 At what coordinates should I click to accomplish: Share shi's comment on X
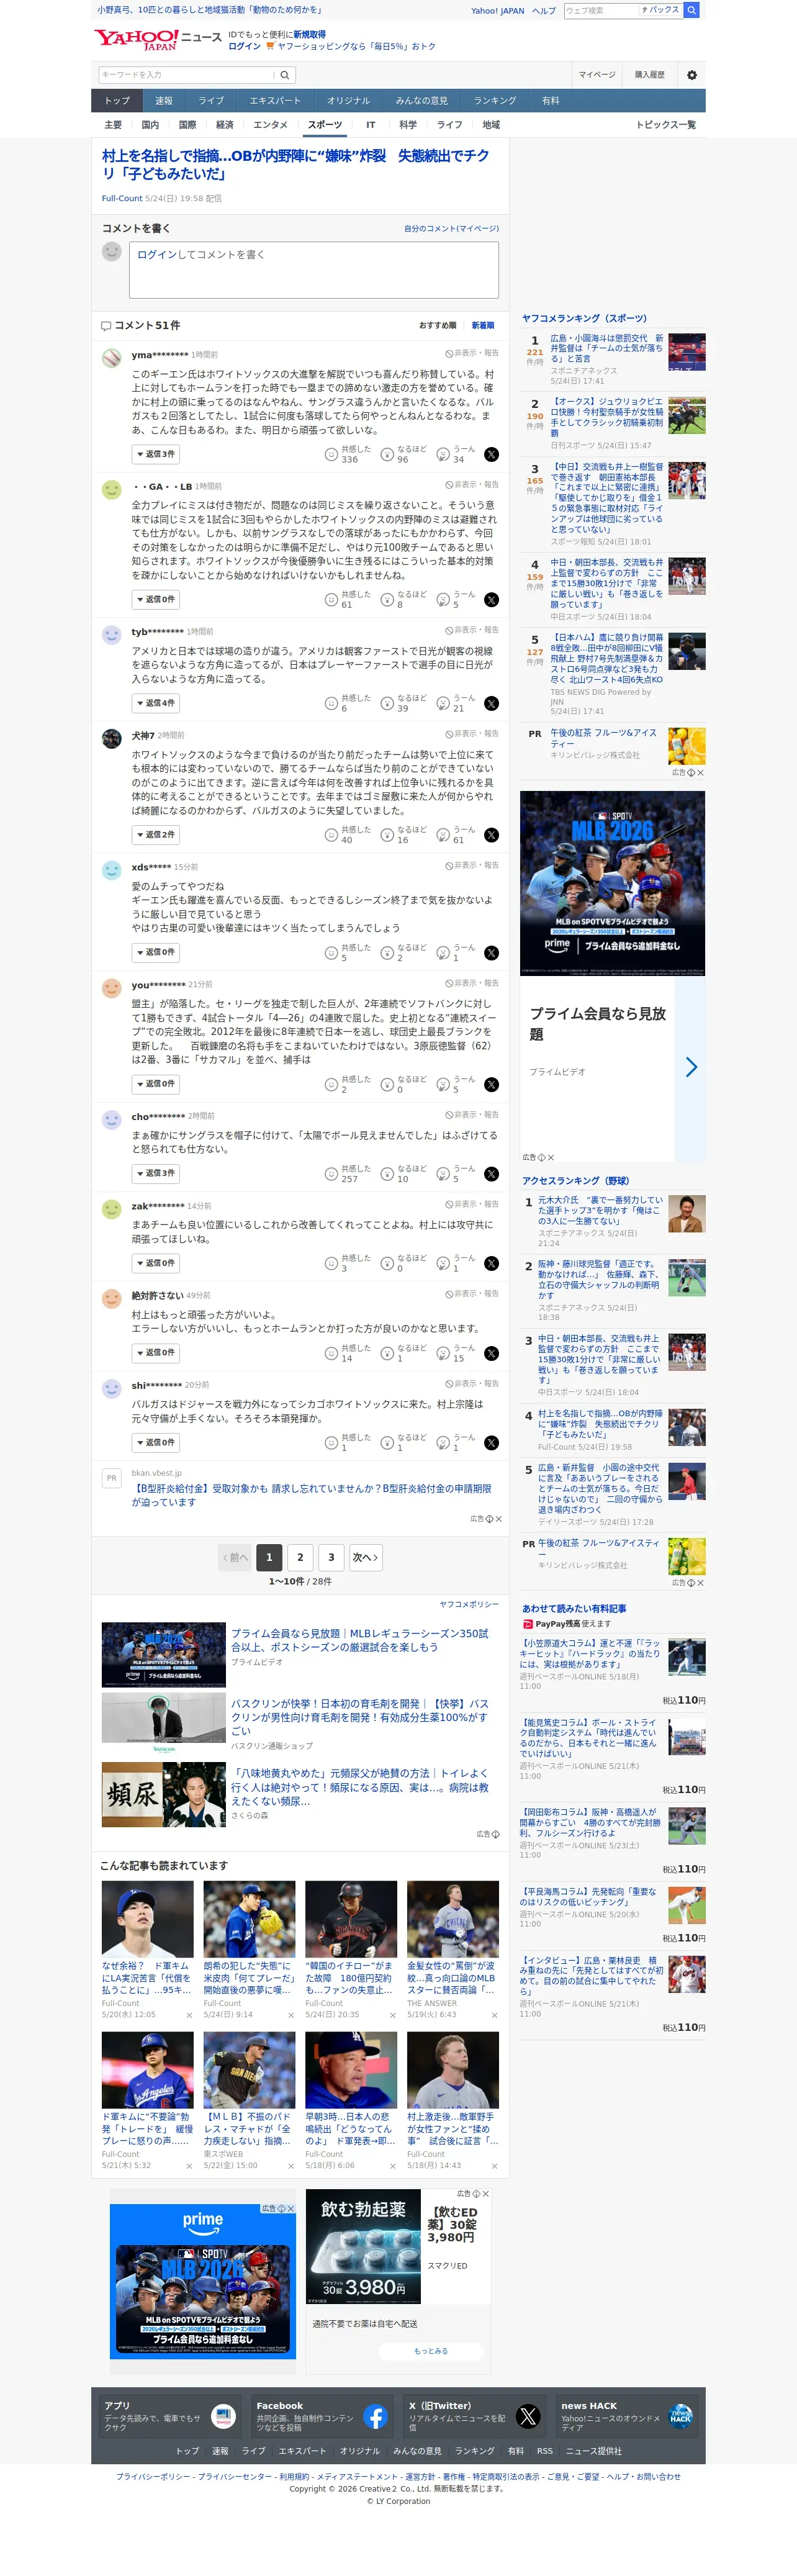point(491,1443)
